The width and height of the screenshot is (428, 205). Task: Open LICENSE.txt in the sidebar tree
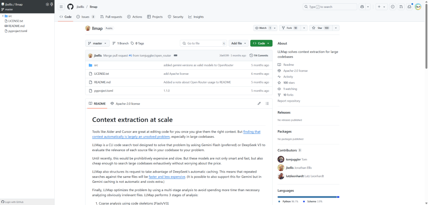coord(15,21)
